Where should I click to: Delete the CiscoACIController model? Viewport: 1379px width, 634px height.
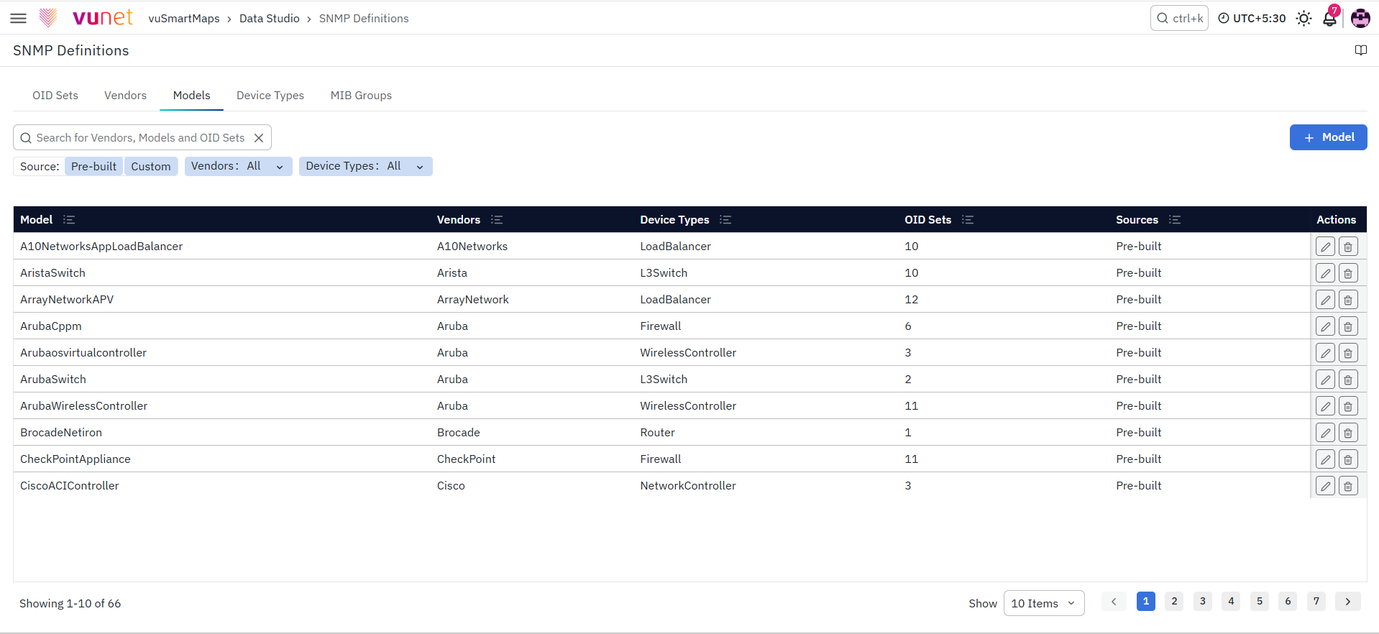tap(1348, 486)
